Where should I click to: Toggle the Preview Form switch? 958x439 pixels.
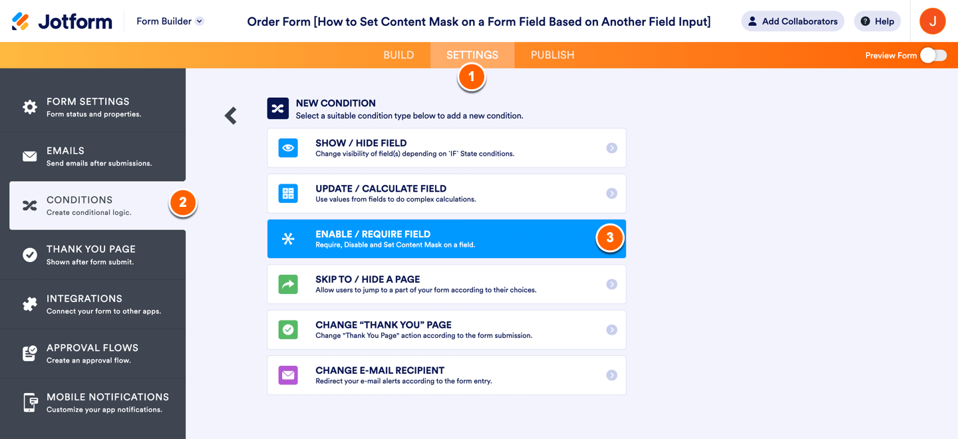click(933, 55)
